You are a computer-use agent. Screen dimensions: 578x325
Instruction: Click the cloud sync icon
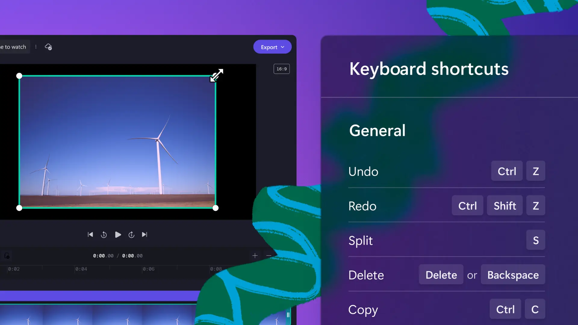[48, 46]
